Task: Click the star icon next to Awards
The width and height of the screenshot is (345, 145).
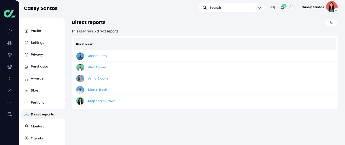Action: tap(26, 78)
